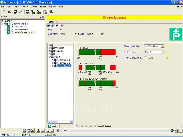Open the Fault Current dropdown
Viewport: 183px width, 137px height.
pos(162,52)
